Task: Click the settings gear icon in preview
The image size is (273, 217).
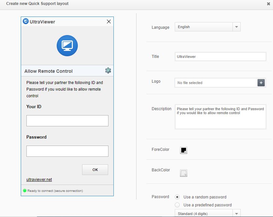Action: click(108, 70)
